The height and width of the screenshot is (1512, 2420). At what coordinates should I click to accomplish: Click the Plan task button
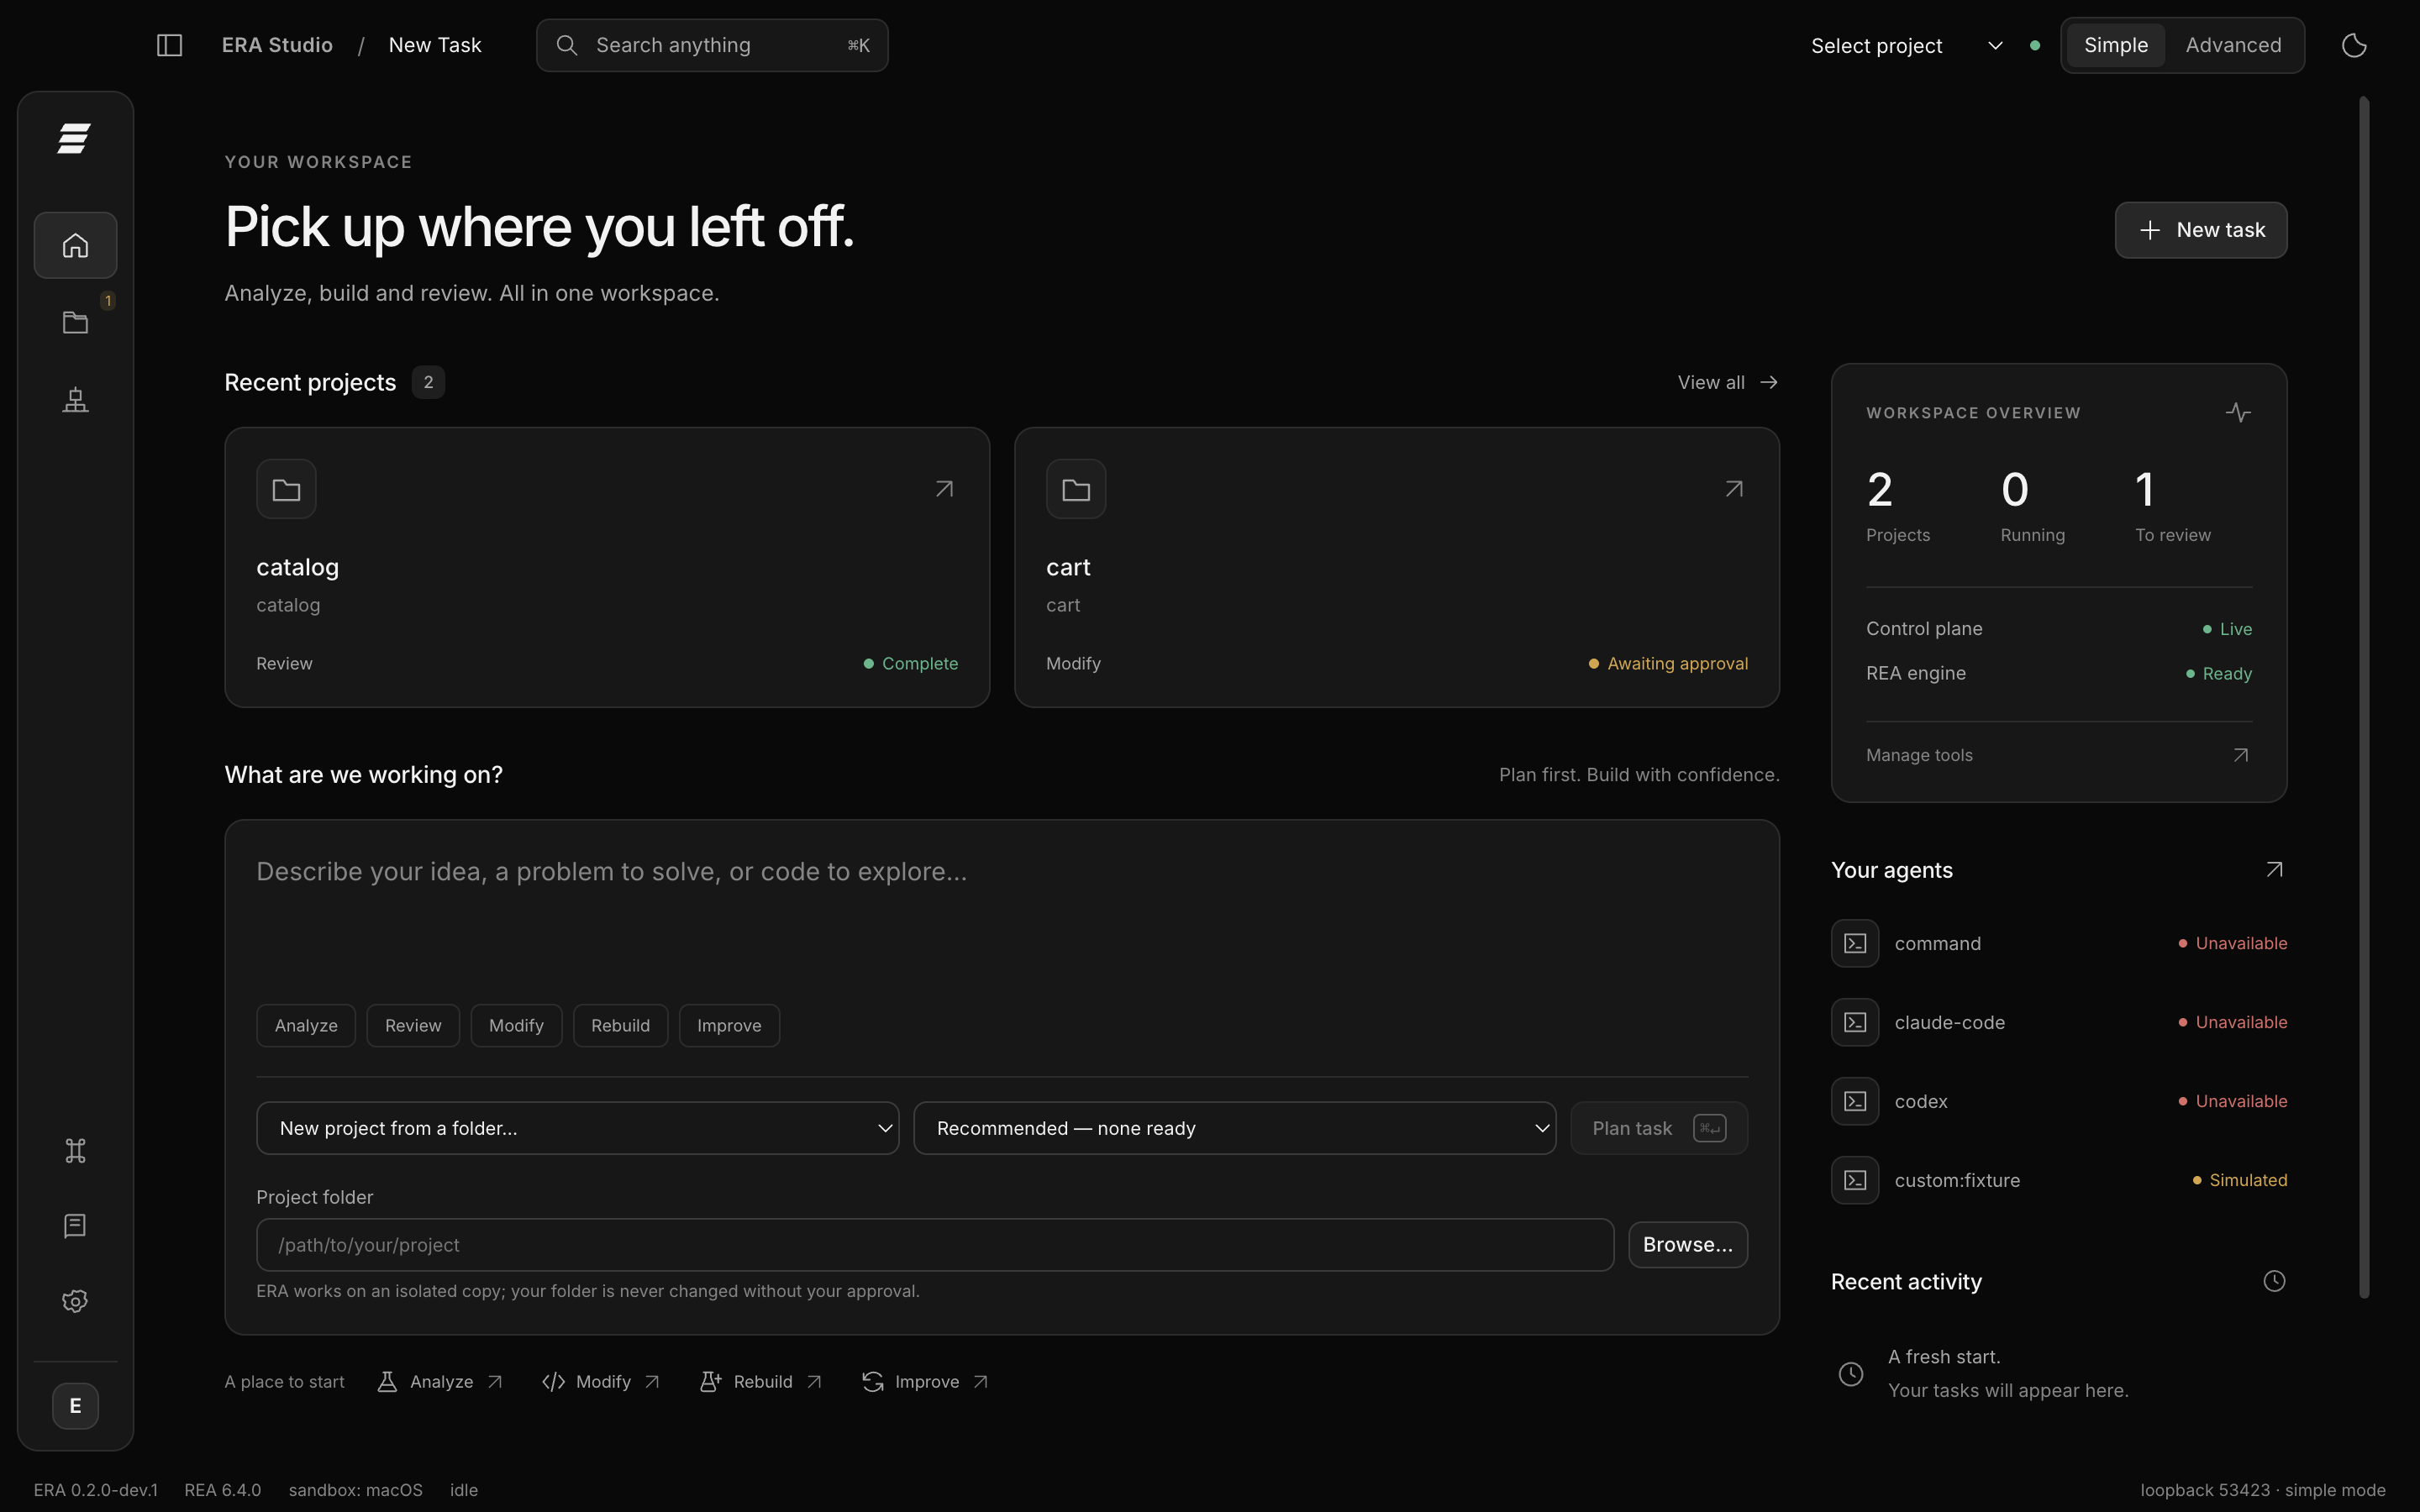click(1659, 1128)
